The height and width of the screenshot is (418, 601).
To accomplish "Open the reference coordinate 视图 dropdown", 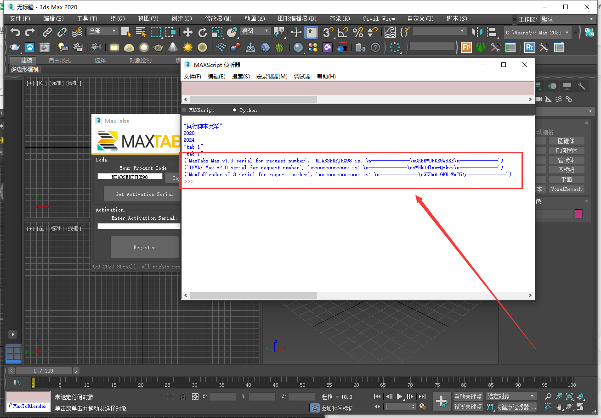I will (x=255, y=31).
